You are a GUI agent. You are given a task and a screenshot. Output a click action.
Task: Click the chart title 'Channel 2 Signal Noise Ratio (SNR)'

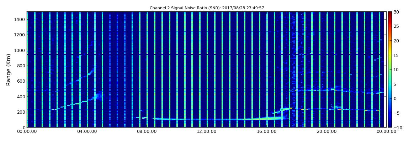point(207,8)
